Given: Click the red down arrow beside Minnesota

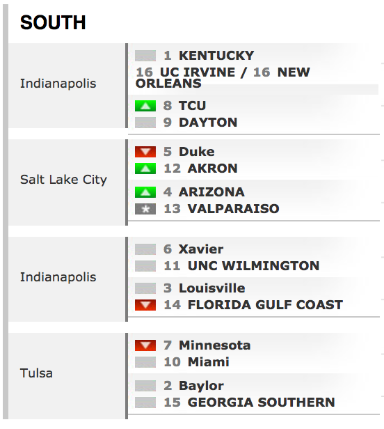Looking at the screenshot, I should tap(145, 345).
